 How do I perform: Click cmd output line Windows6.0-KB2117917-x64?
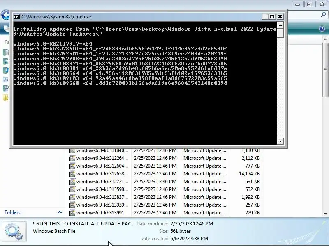(53, 44)
